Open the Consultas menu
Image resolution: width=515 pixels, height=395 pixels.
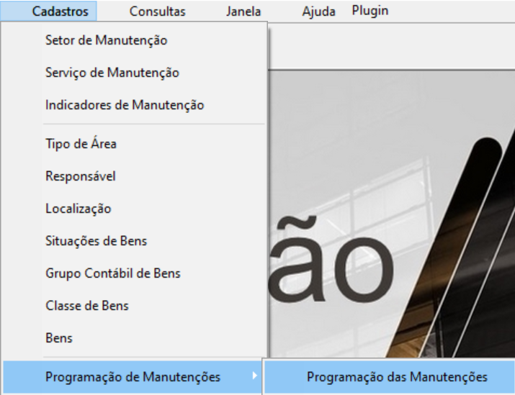point(157,12)
